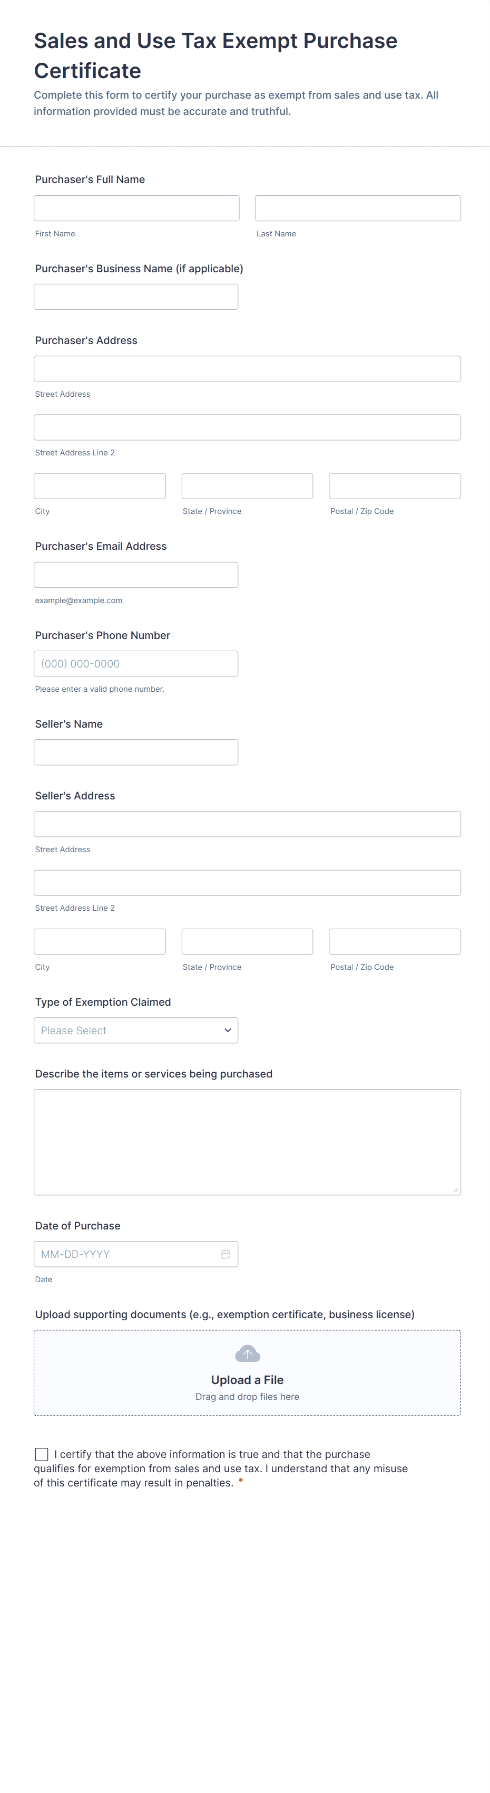
Task: Click the dropdown chevron arrow for exemption type
Action: (227, 1030)
